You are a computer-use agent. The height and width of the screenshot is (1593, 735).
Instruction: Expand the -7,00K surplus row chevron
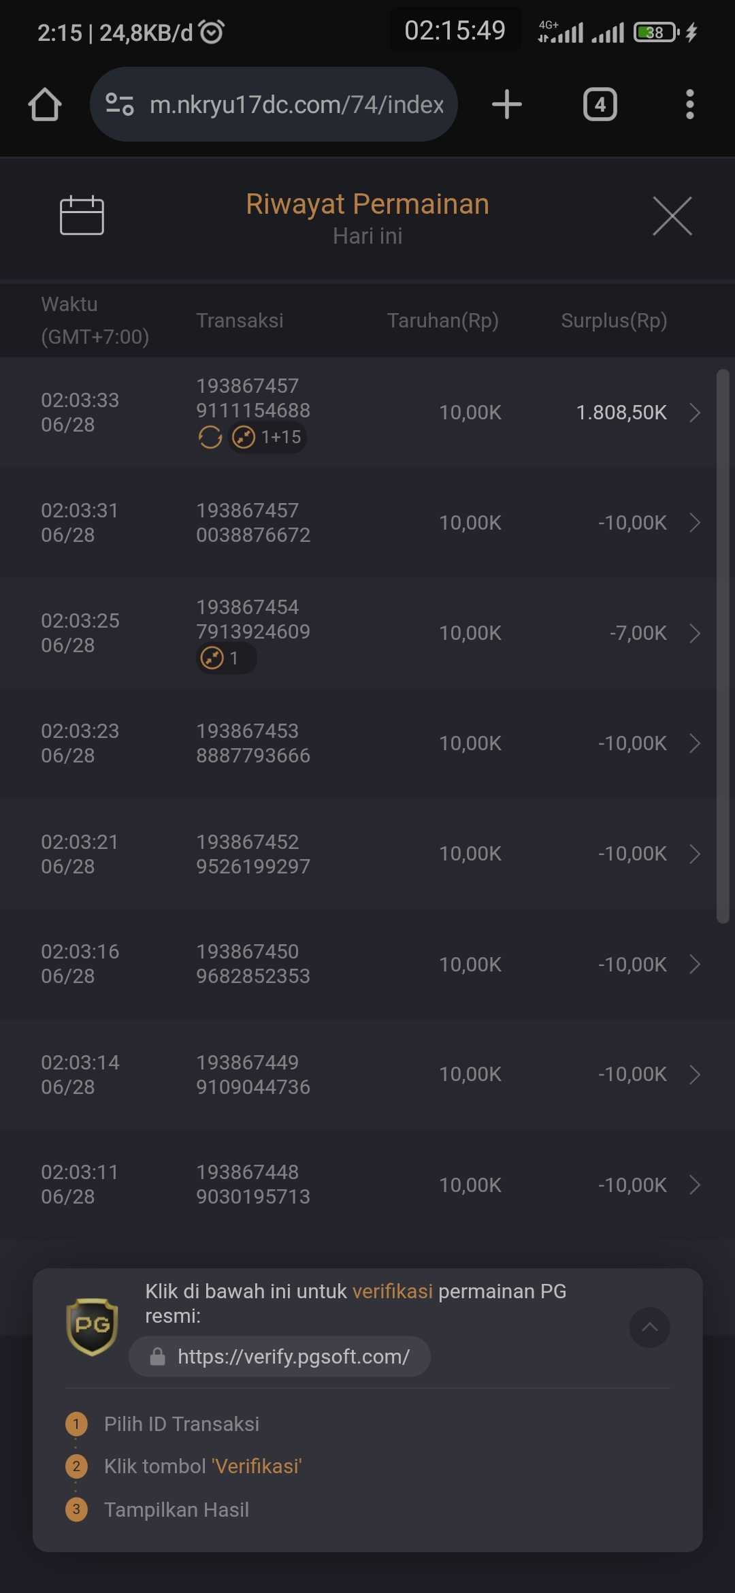tap(695, 633)
